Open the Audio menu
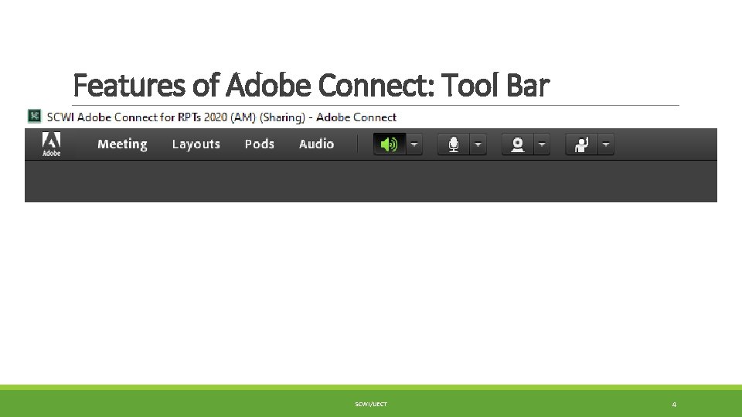742x417 pixels. coord(316,144)
